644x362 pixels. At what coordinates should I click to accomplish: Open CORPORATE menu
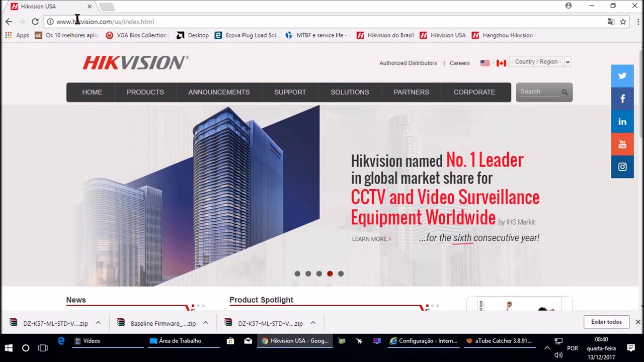(474, 92)
